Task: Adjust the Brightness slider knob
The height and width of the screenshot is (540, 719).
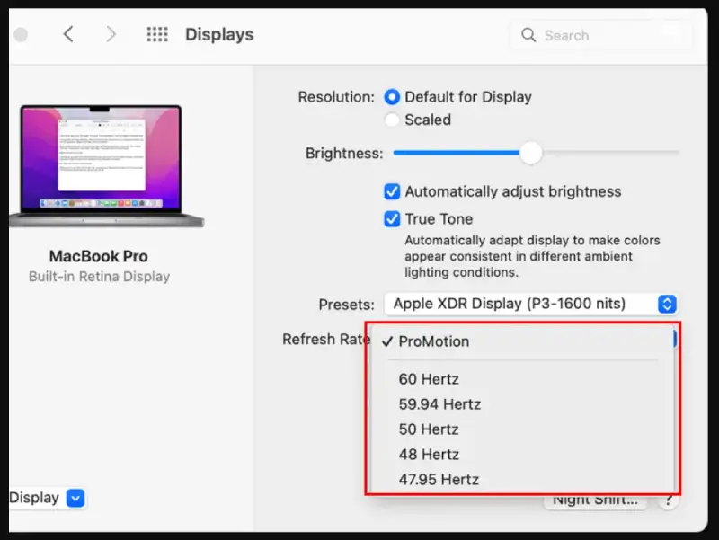Action: [x=531, y=153]
